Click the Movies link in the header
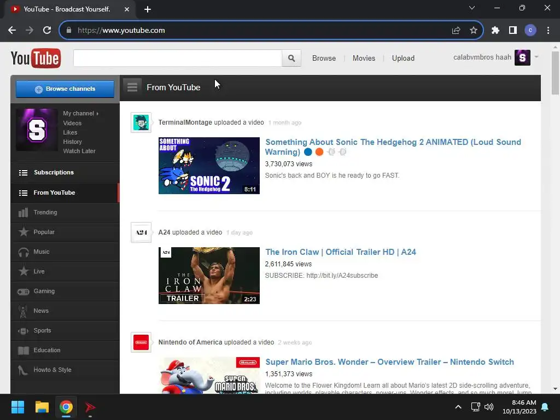 364,58
